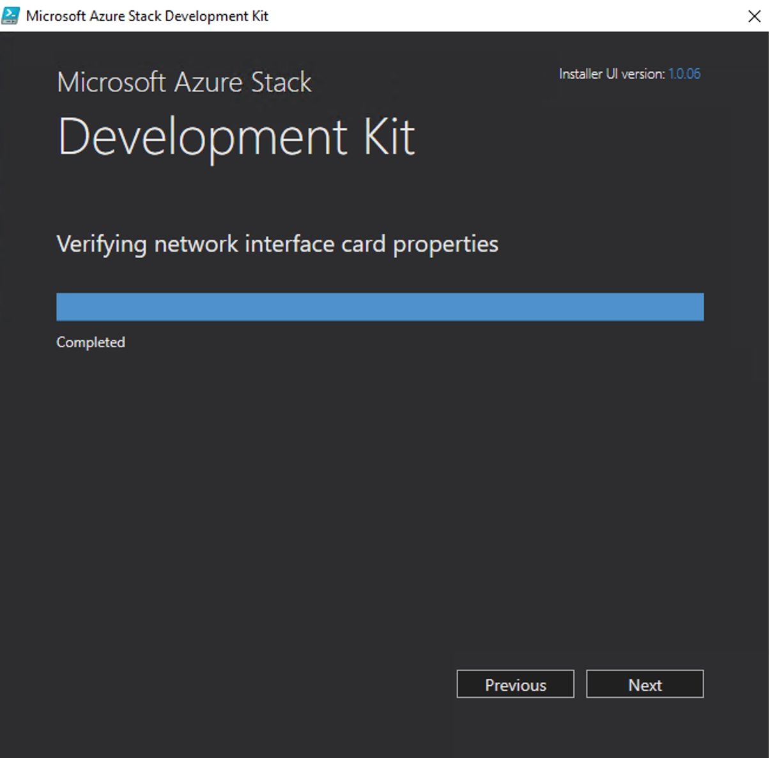
Task: Click 'Verifying network interface card properties' text
Action: pyautogui.click(x=277, y=244)
